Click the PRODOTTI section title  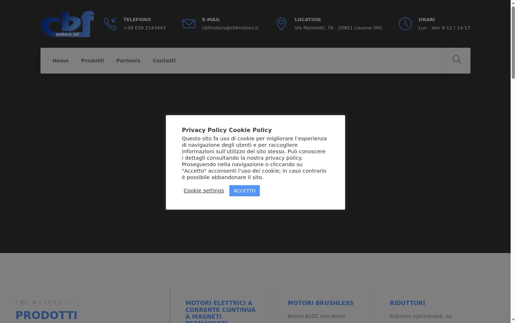pos(47,315)
